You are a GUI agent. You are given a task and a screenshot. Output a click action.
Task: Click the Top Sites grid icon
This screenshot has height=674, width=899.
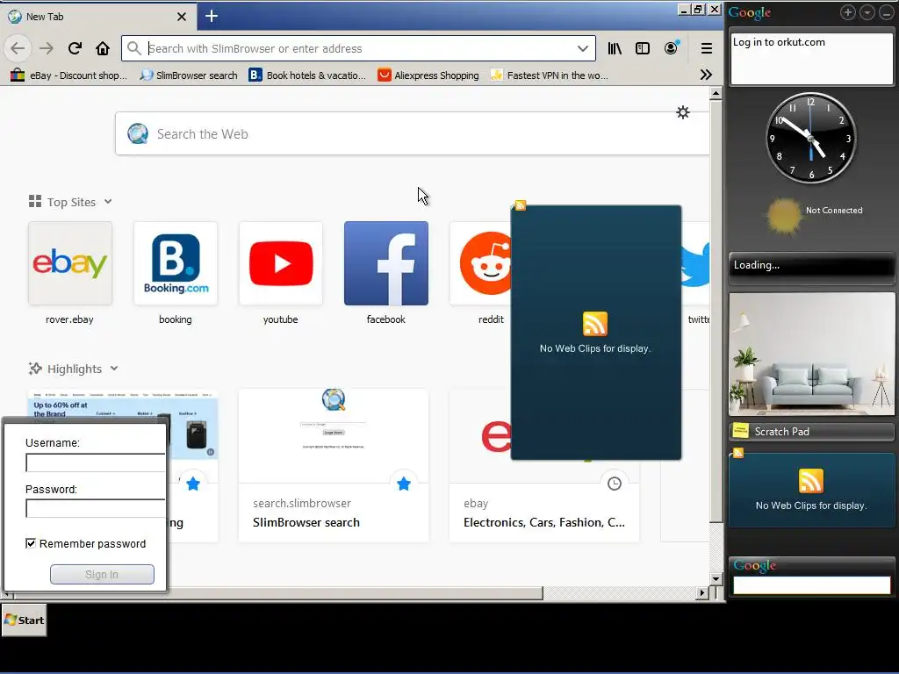coord(35,201)
